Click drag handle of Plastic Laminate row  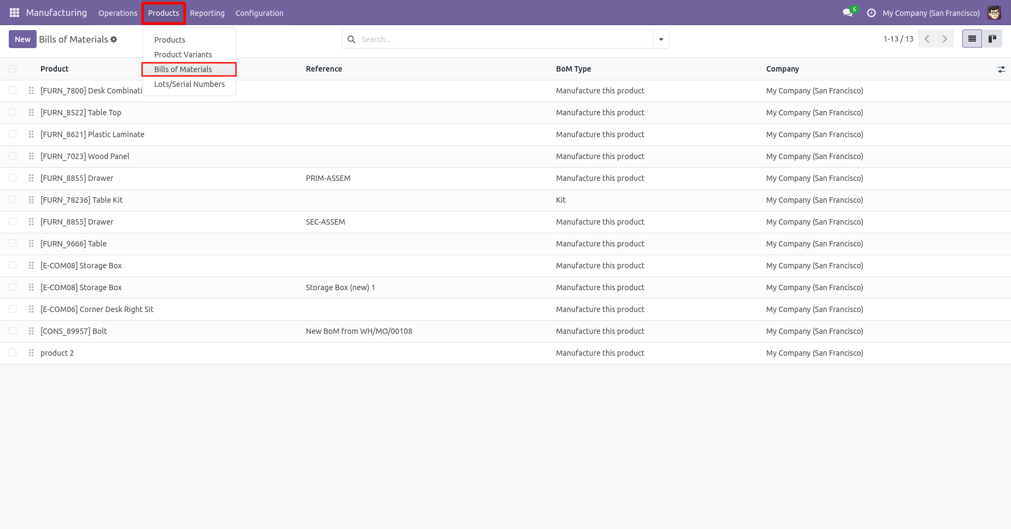click(31, 134)
